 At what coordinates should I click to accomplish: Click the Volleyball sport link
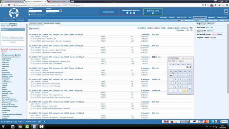click(x=6, y=78)
